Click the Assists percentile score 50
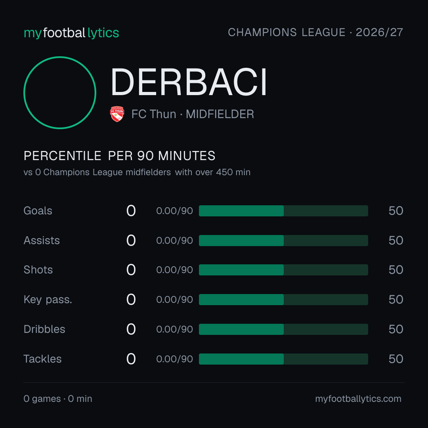Screen dimensions: 428x428 pyautogui.click(x=396, y=241)
